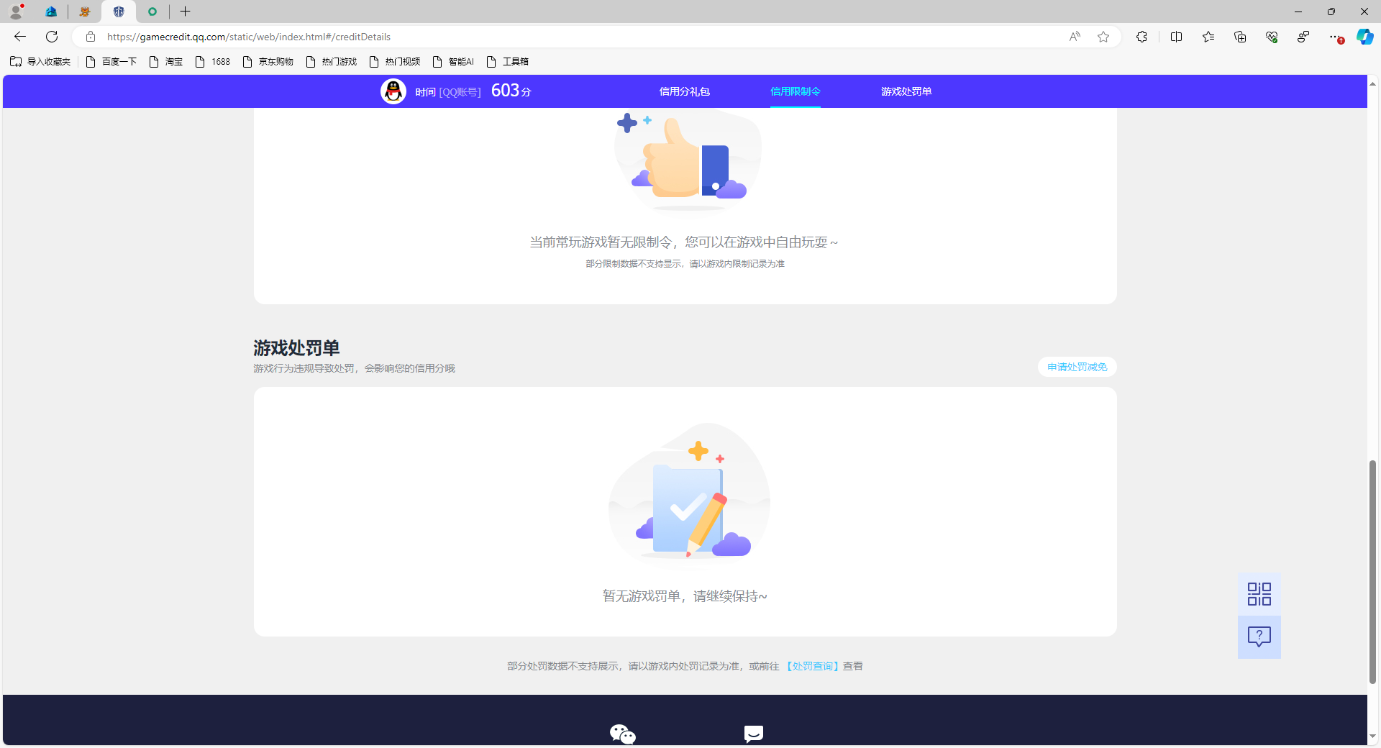Screen dimensions: 1381x748
Task: Open 百度一下 bookmark
Action: coord(111,62)
